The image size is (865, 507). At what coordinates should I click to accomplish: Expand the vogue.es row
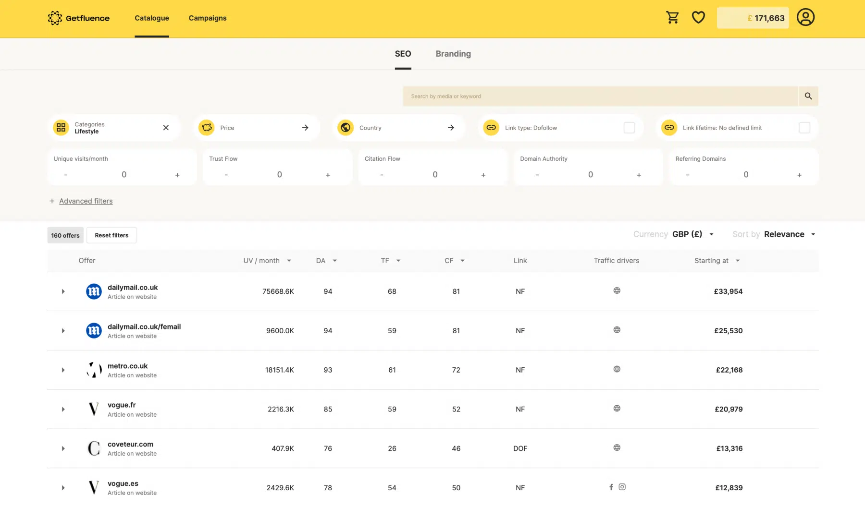[63, 488]
